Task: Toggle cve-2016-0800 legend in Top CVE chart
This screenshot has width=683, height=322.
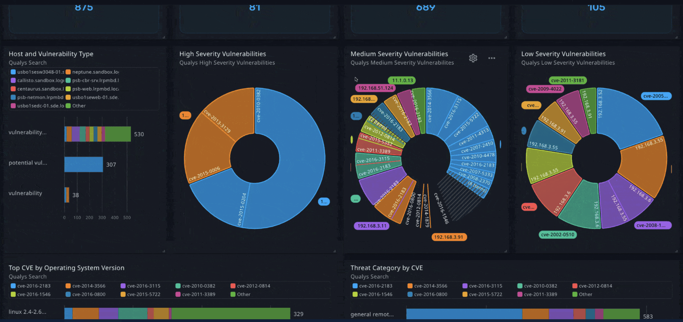Action: 86,294
